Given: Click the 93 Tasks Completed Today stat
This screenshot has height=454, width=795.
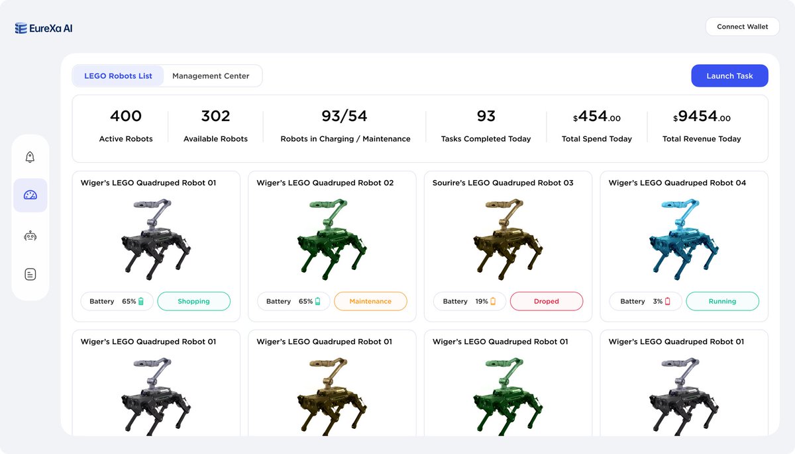Looking at the screenshot, I should pyautogui.click(x=486, y=126).
